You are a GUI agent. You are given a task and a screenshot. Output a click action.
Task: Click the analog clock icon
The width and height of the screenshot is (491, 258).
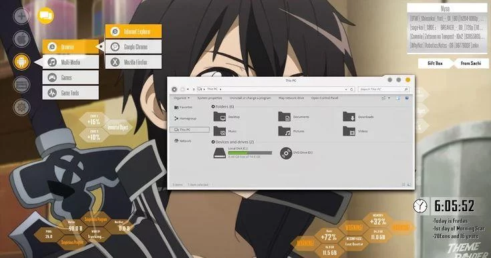coord(420,206)
